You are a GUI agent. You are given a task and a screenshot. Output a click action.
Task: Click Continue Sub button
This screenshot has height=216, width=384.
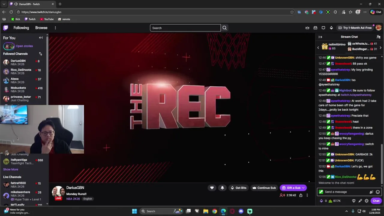point(264,188)
